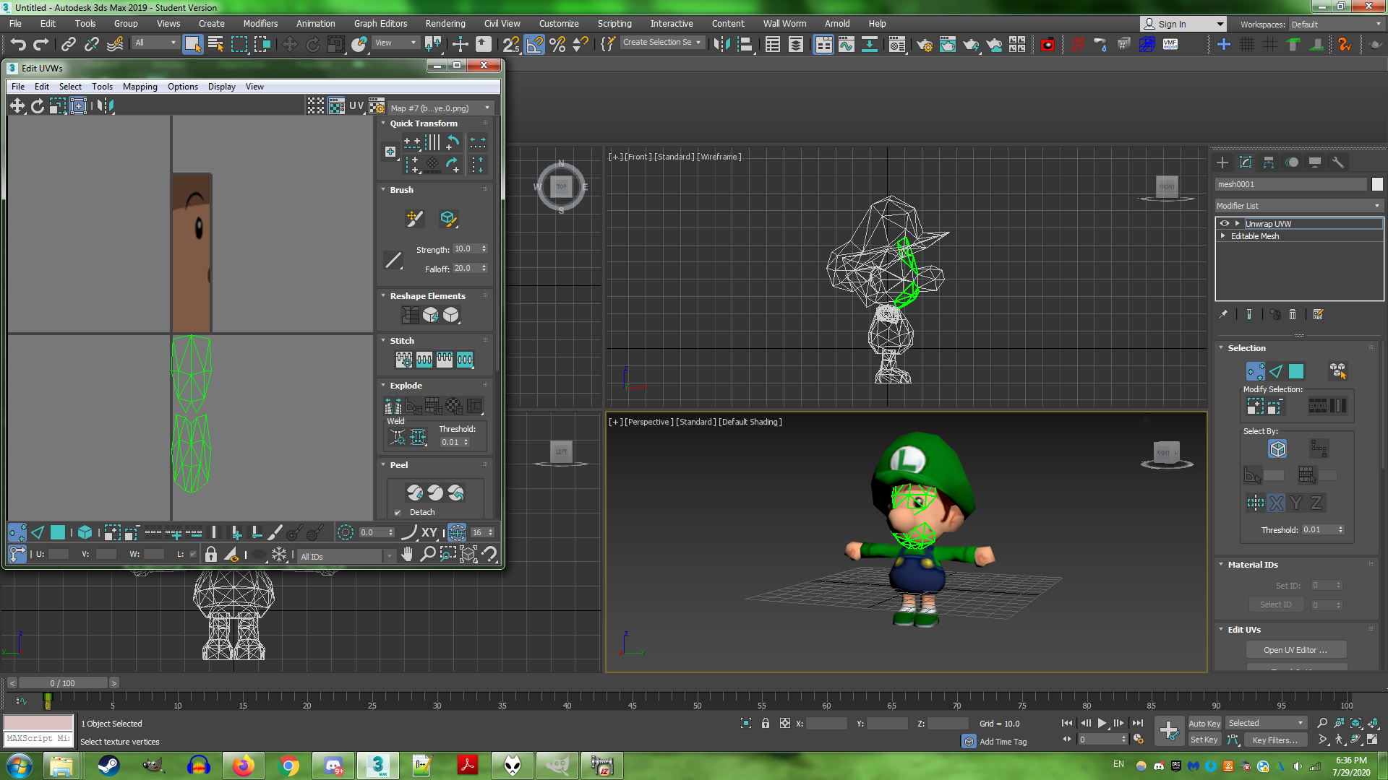Image resolution: width=1388 pixels, height=780 pixels.
Task: Click the Zoom magnifier in Edit UVWs
Action: click(428, 555)
